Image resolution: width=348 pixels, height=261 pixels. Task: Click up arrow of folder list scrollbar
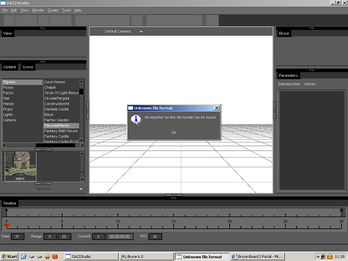coord(81,81)
